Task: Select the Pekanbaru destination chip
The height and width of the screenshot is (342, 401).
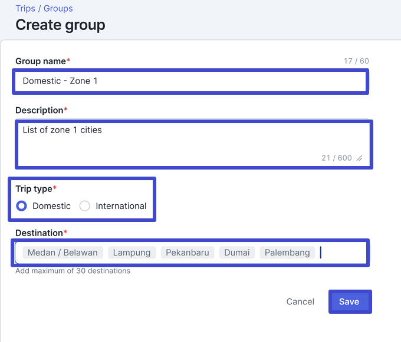Action: pos(187,253)
